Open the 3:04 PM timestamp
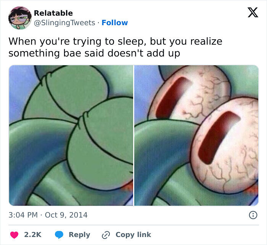 pyautogui.click(x=23, y=215)
